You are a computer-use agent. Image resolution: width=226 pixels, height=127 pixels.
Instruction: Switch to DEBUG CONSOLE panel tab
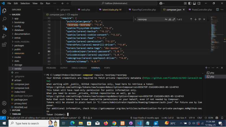point(79,68)
